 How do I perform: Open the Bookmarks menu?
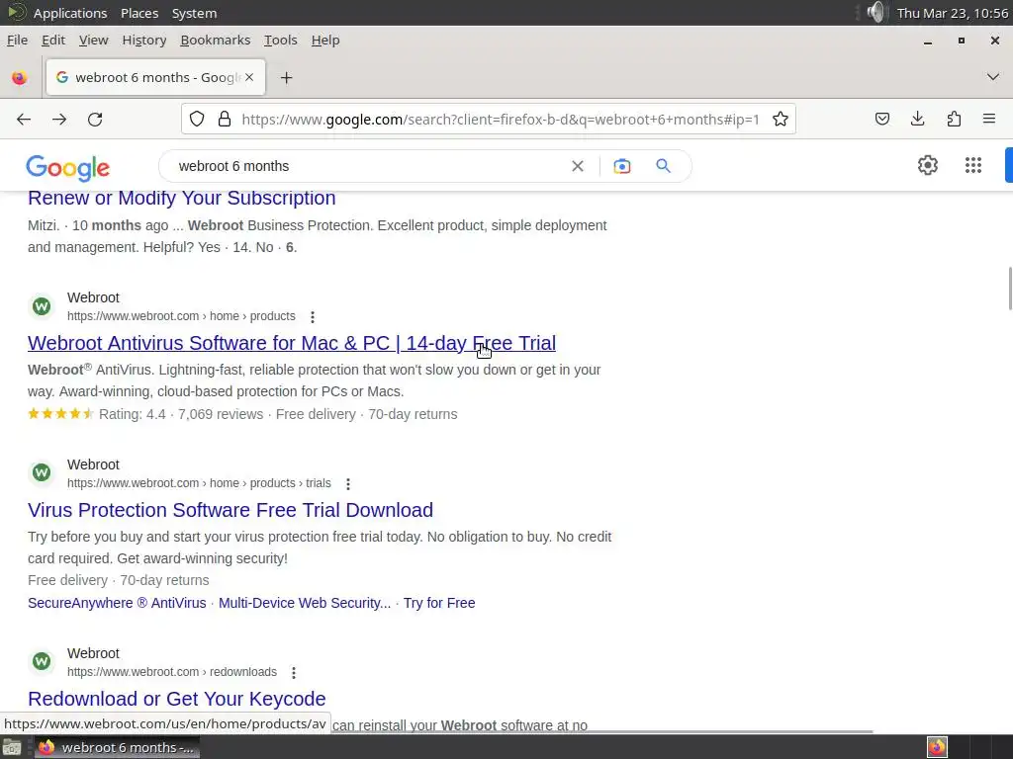[x=215, y=40]
